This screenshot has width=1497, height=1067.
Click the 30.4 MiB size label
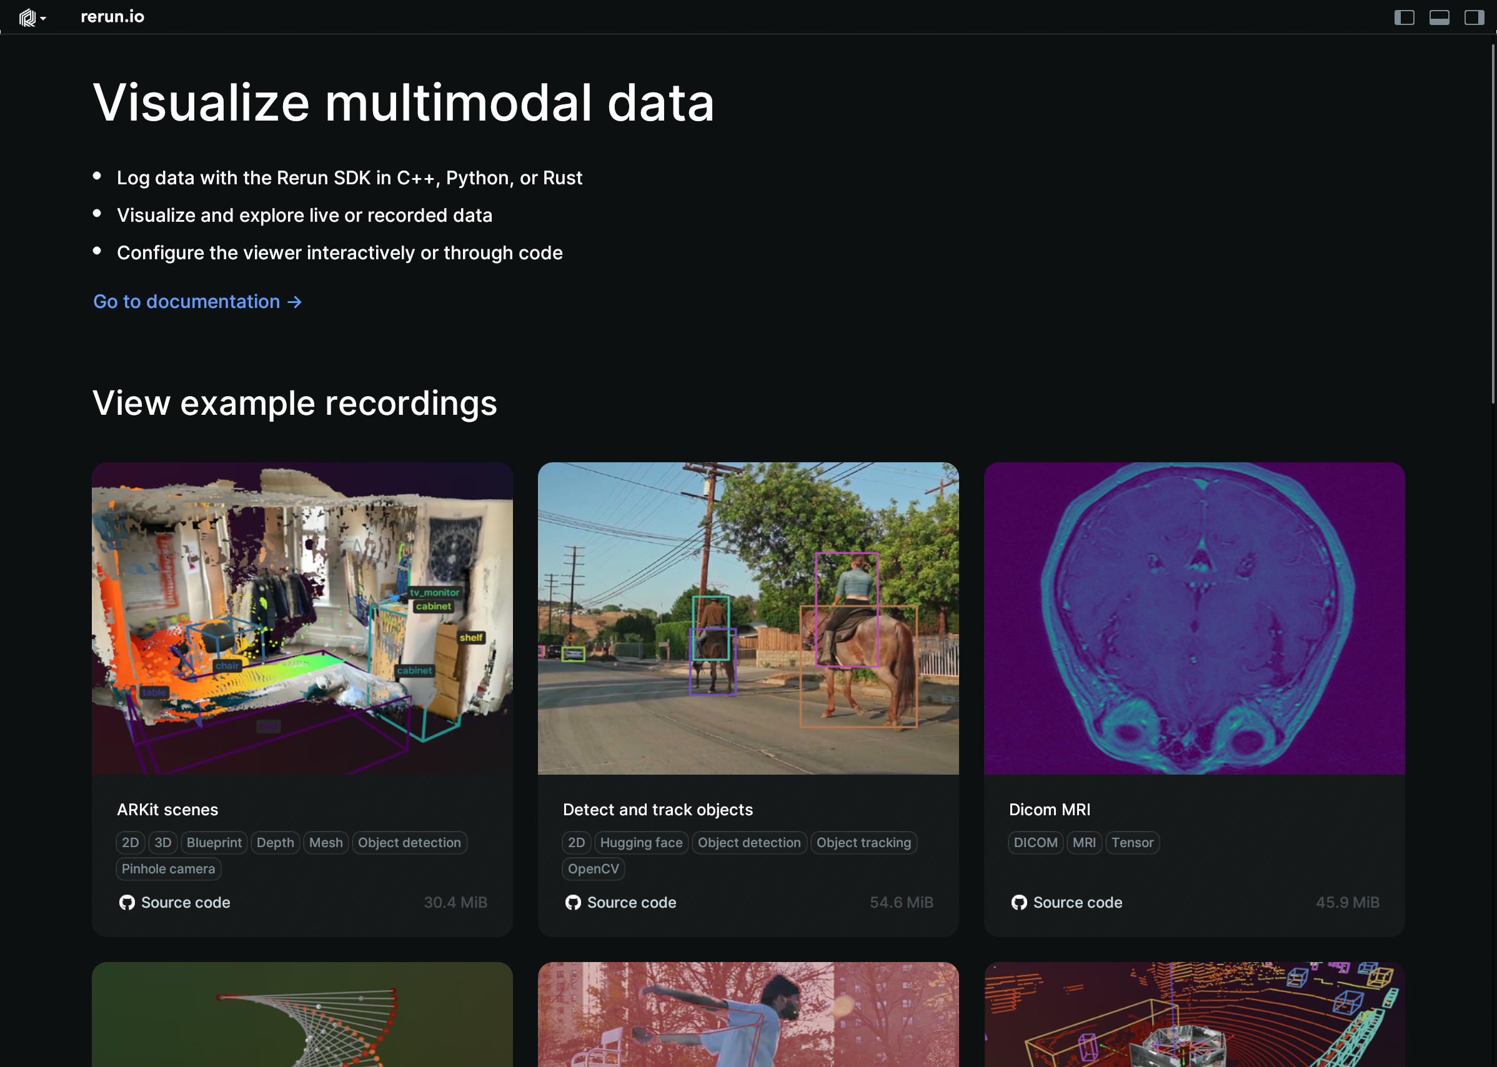point(455,902)
